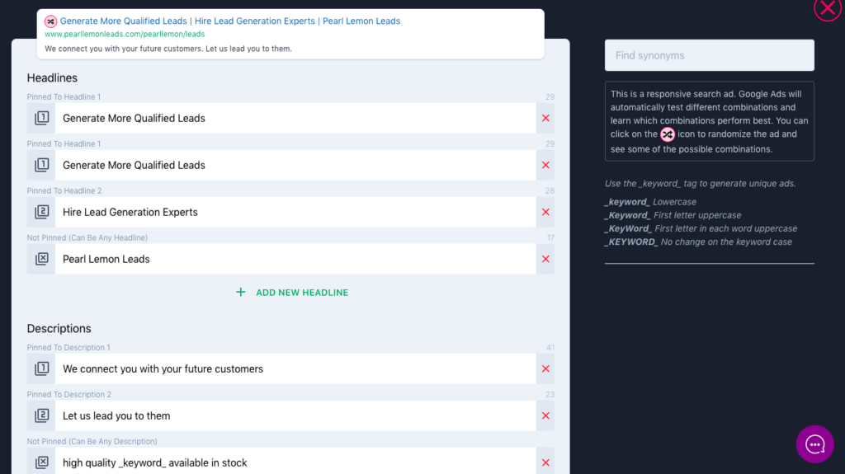Click randomize icon in the help text box
Viewport: 845px width, 474px height.
667,134
